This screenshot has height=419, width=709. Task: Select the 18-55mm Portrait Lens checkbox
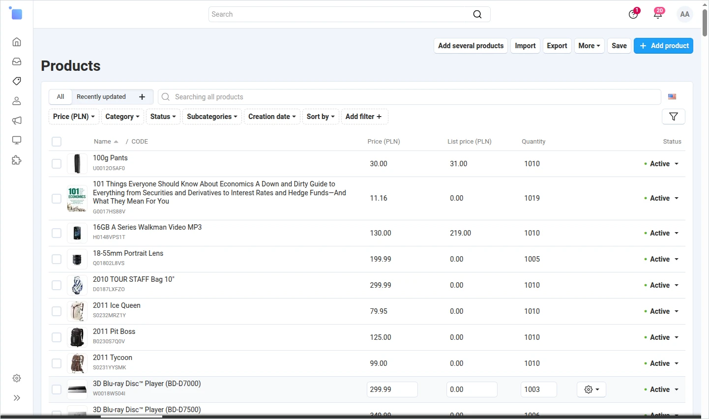(57, 259)
